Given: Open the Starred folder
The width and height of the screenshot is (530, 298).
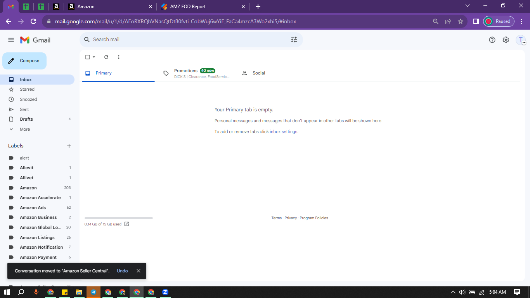Looking at the screenshot, I should (37, 89).
